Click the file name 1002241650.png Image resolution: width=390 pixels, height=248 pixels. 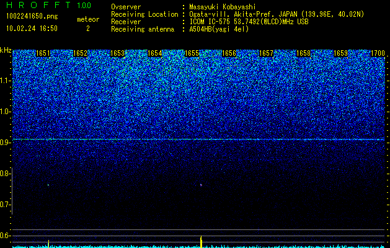(x=32, y=17)
